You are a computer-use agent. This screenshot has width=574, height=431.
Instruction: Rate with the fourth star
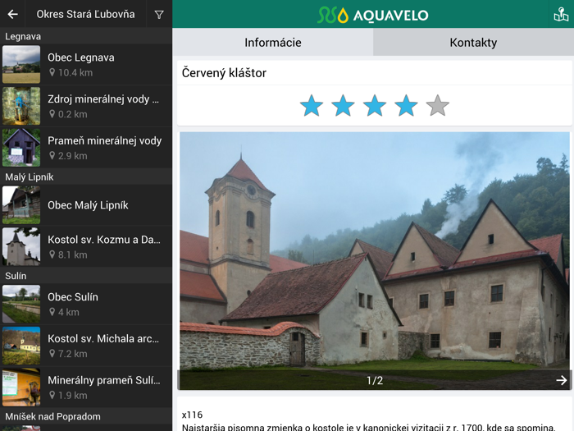pyautogui.click(x=406, y=106)
